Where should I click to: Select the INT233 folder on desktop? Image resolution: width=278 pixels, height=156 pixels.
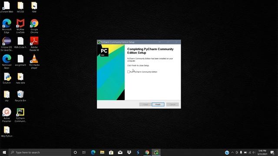pos(20,7)
